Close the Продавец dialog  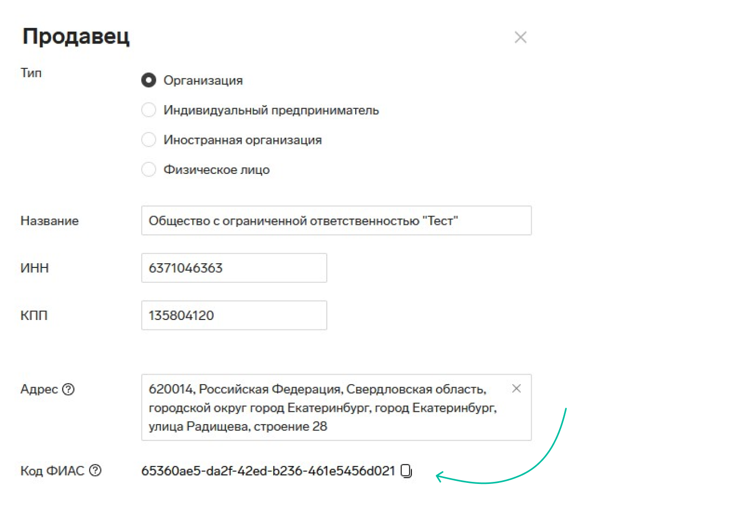point(520,37)
